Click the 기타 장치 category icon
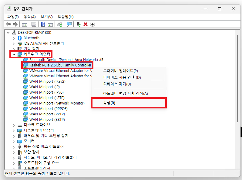Viewport: 242px width, 180px height. pos(20,49)
